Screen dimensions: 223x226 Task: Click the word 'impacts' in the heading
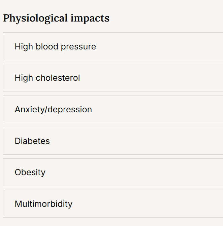90,19
